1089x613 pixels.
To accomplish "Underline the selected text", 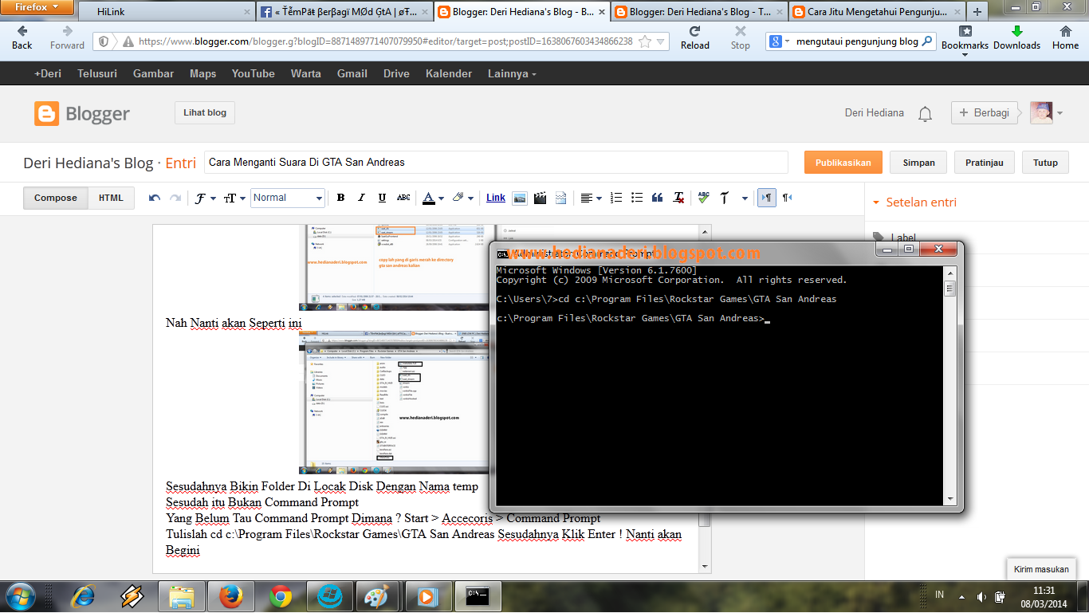I will click(382, 198).
